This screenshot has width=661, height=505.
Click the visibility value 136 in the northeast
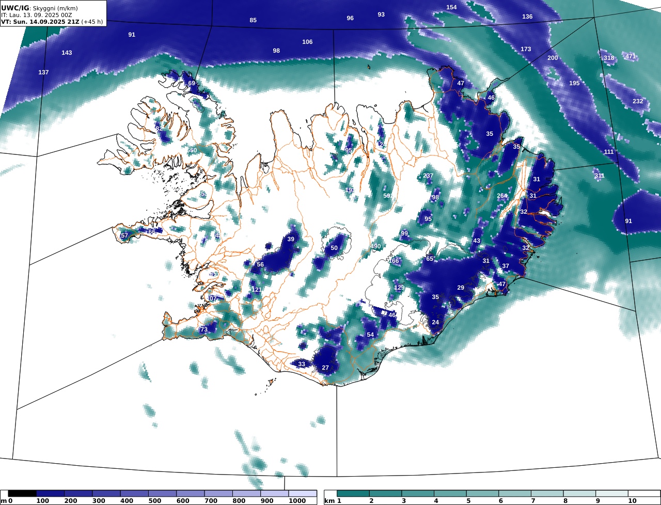[527, 17]
